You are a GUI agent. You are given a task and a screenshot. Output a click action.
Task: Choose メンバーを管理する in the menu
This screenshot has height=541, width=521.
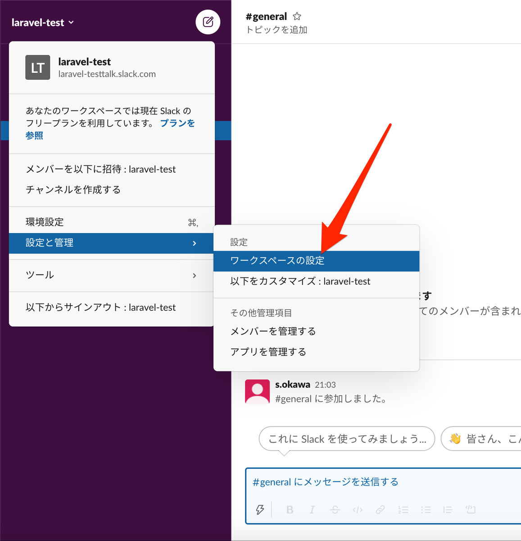(273, 331)
